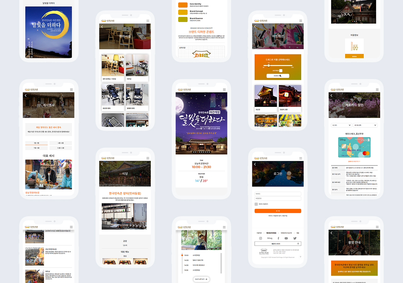Open Facebook icon in login footer

point(278,238)
